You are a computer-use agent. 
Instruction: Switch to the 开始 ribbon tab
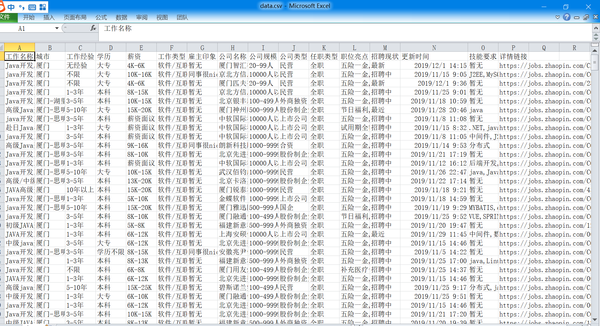[x=29, y=17]
